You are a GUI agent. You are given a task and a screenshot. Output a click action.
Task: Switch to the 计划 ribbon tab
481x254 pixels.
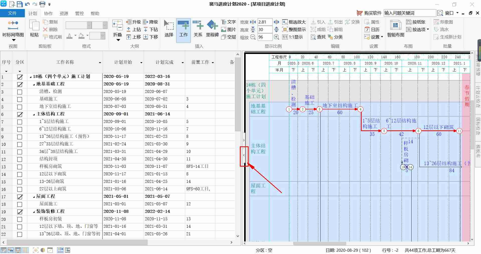coord(33,13)
